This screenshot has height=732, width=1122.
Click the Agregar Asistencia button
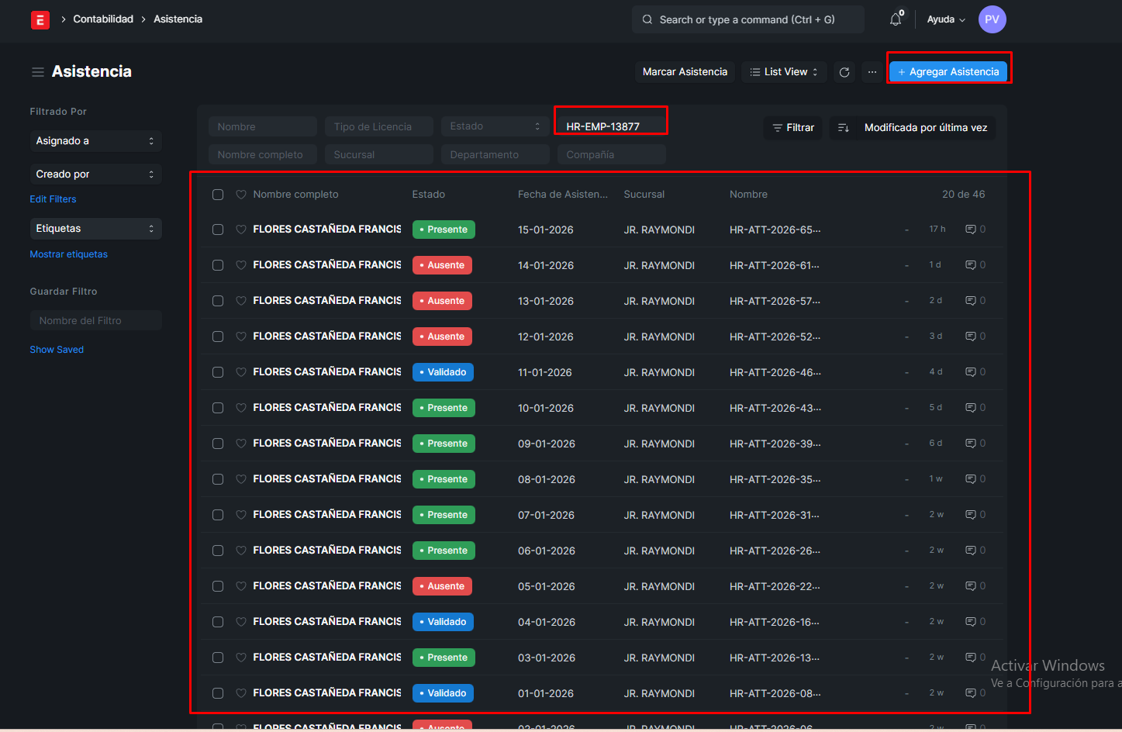click(x=948, y=72)
